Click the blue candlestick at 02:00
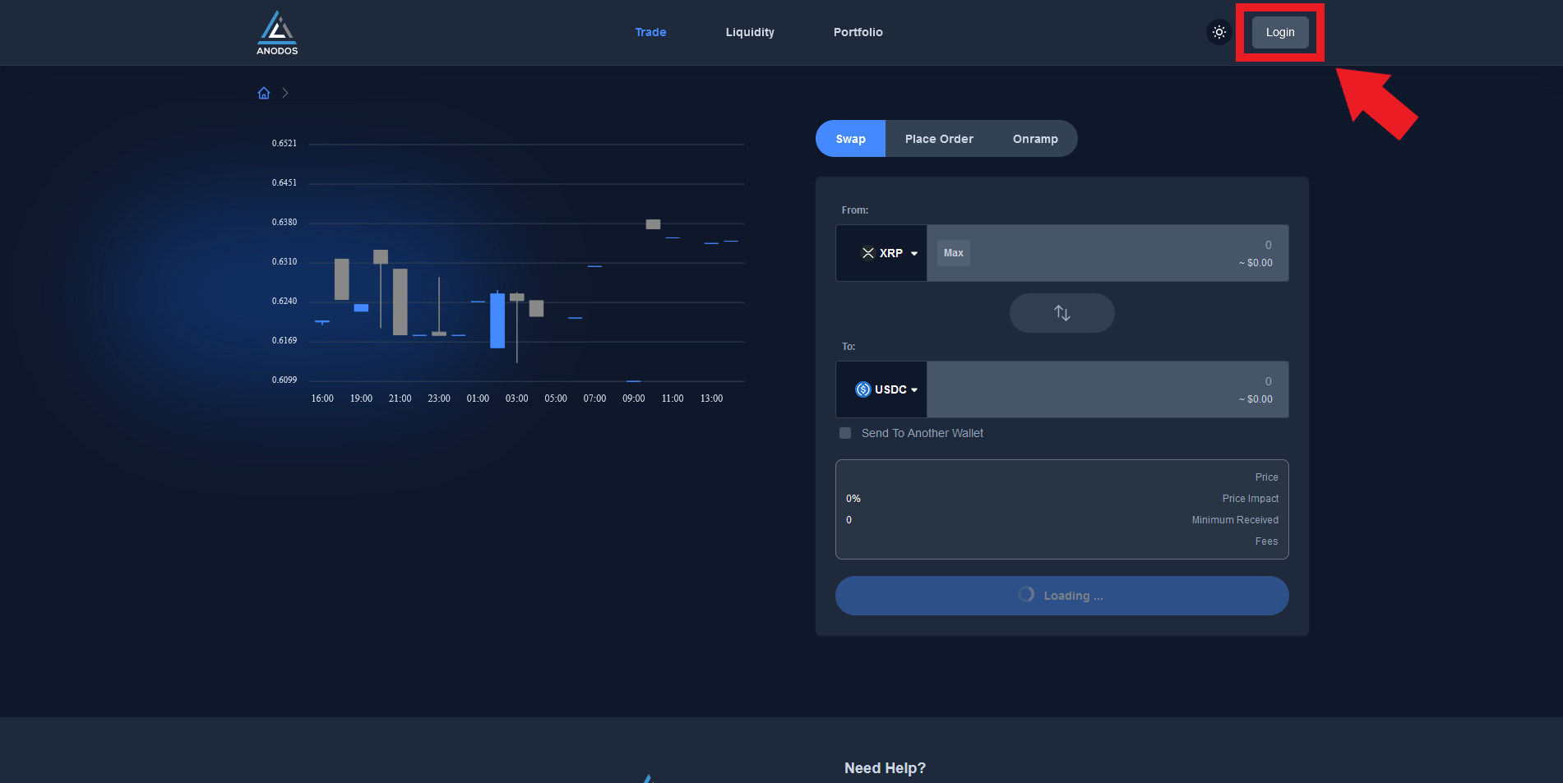Viewport: 1563px width, 783px height. point(497,320)
